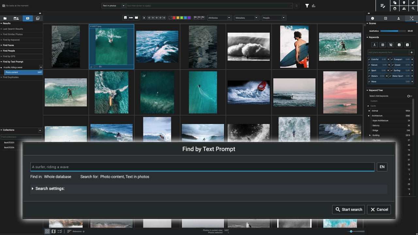Toggle the Nature keyword checkmark
The image size is (418, 235).
(369, 65)
